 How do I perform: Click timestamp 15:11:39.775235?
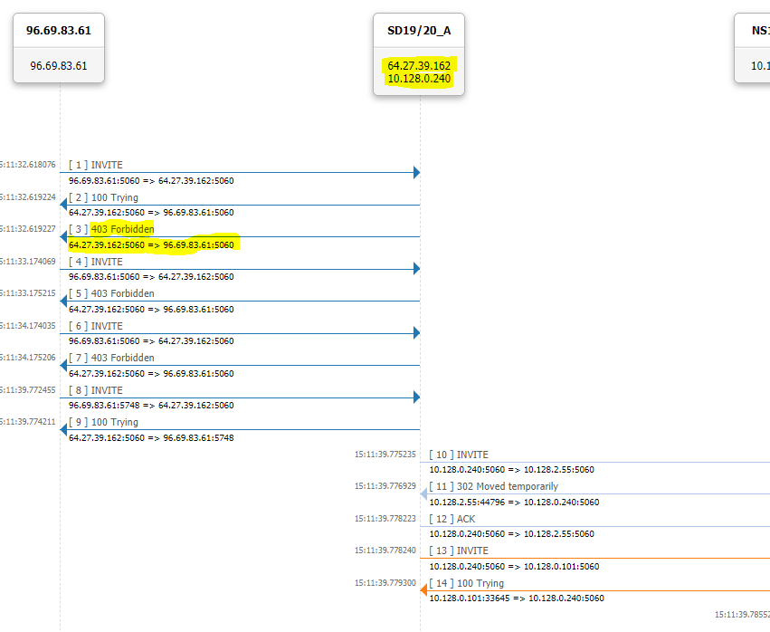(x=385, y=455)
